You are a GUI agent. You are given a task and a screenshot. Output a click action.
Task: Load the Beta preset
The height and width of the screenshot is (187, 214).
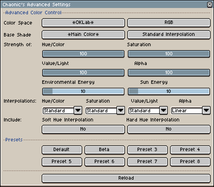pos(105,150)
